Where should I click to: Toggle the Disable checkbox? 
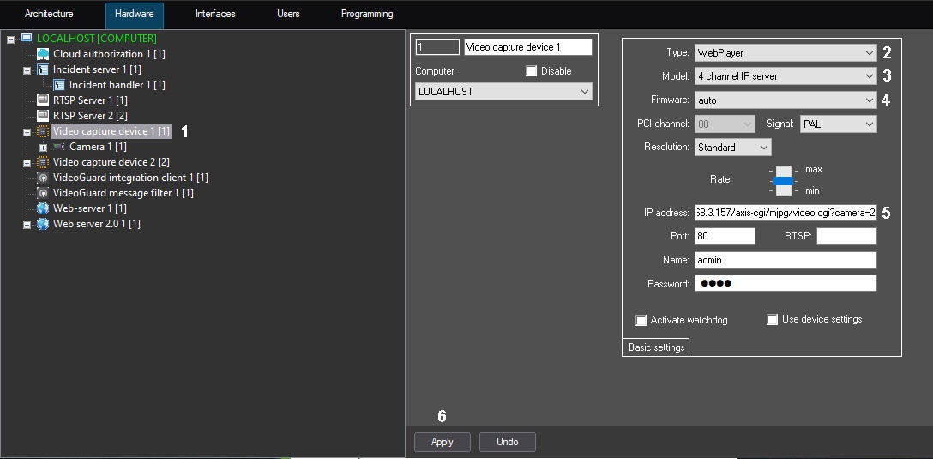(x=532, y=71)
